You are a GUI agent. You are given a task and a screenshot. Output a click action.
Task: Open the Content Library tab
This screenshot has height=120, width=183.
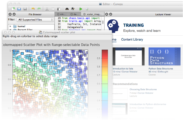point(132,40)
